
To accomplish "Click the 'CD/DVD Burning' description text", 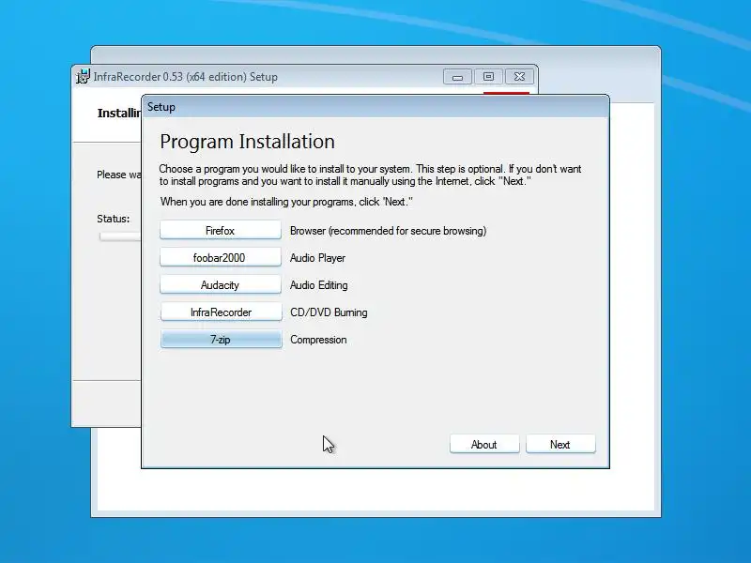I will [x=329, y=312].
